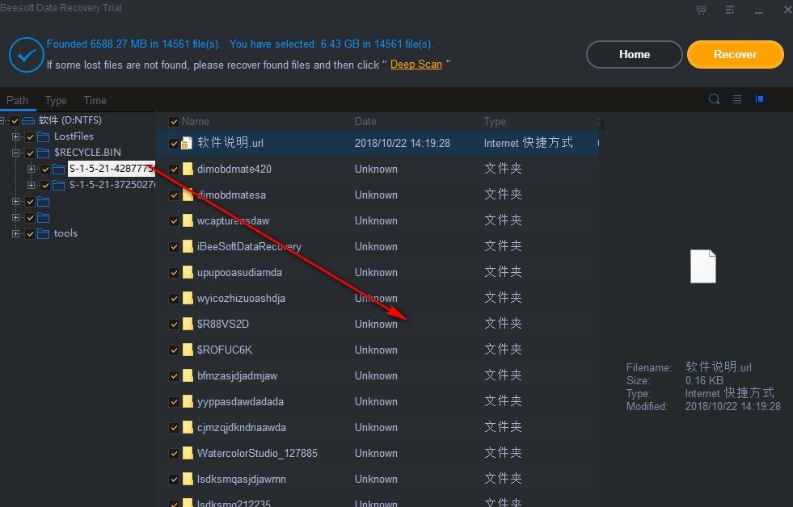Screen dimensions: 793x507
Task: Collapse the $RECYCLE.BIN tree node
Action: pyautogui.click(x=15, y=152)
